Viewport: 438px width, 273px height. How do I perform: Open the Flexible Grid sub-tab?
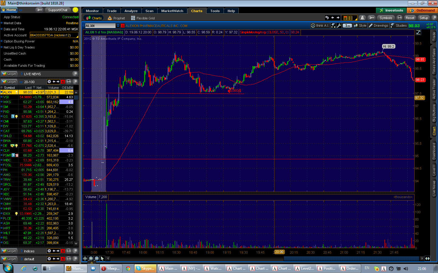tap(143, 18)
